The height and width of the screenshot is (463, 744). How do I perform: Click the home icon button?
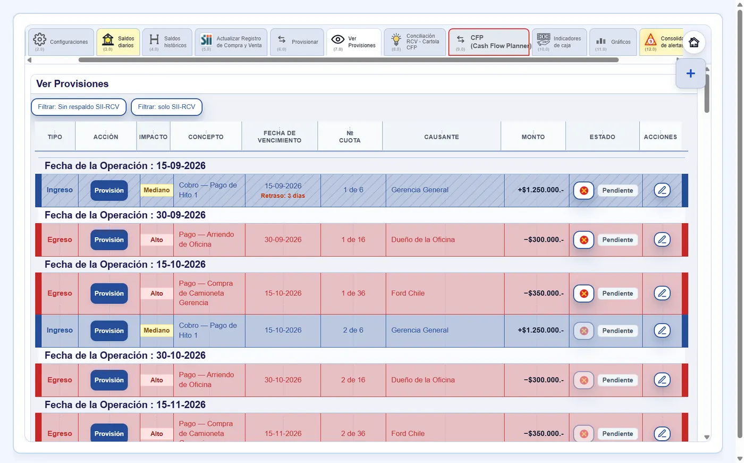pyautogui.click(x=694, y=43)
